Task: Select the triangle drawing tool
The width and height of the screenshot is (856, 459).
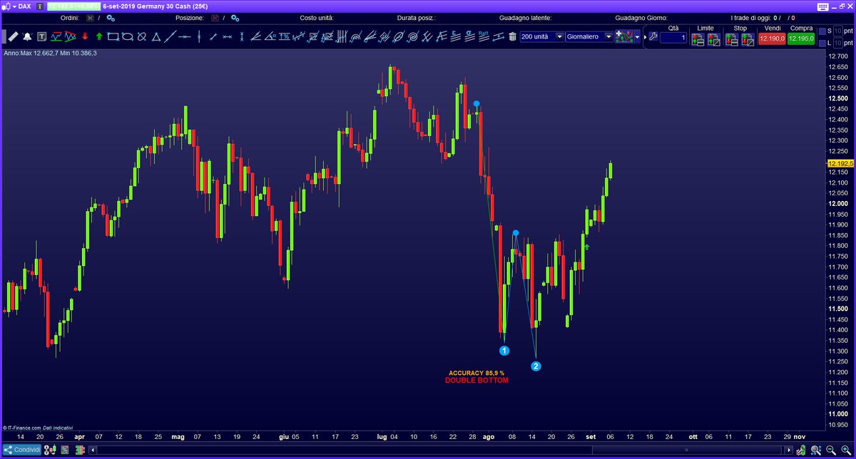Action: [x=156, y=36]
